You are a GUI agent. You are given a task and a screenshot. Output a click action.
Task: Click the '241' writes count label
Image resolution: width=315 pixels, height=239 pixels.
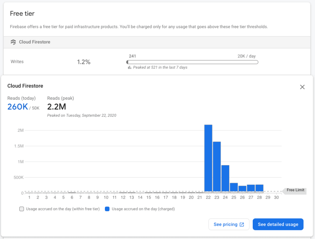click(x=132, y=56)
